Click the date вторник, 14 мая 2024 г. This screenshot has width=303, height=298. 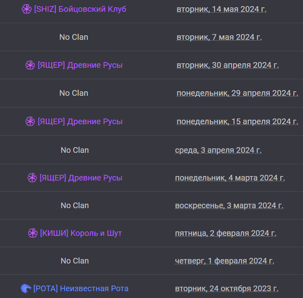point(221,9)
